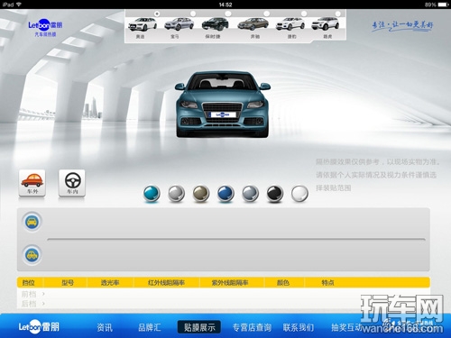The image size is (451, 338).
Task: Switch to the 品牌汇 tab
Action: [x=150, y=327]
